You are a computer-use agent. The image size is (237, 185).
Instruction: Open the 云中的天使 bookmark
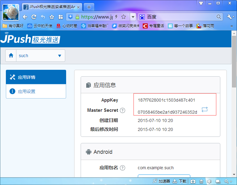(40, 26)
